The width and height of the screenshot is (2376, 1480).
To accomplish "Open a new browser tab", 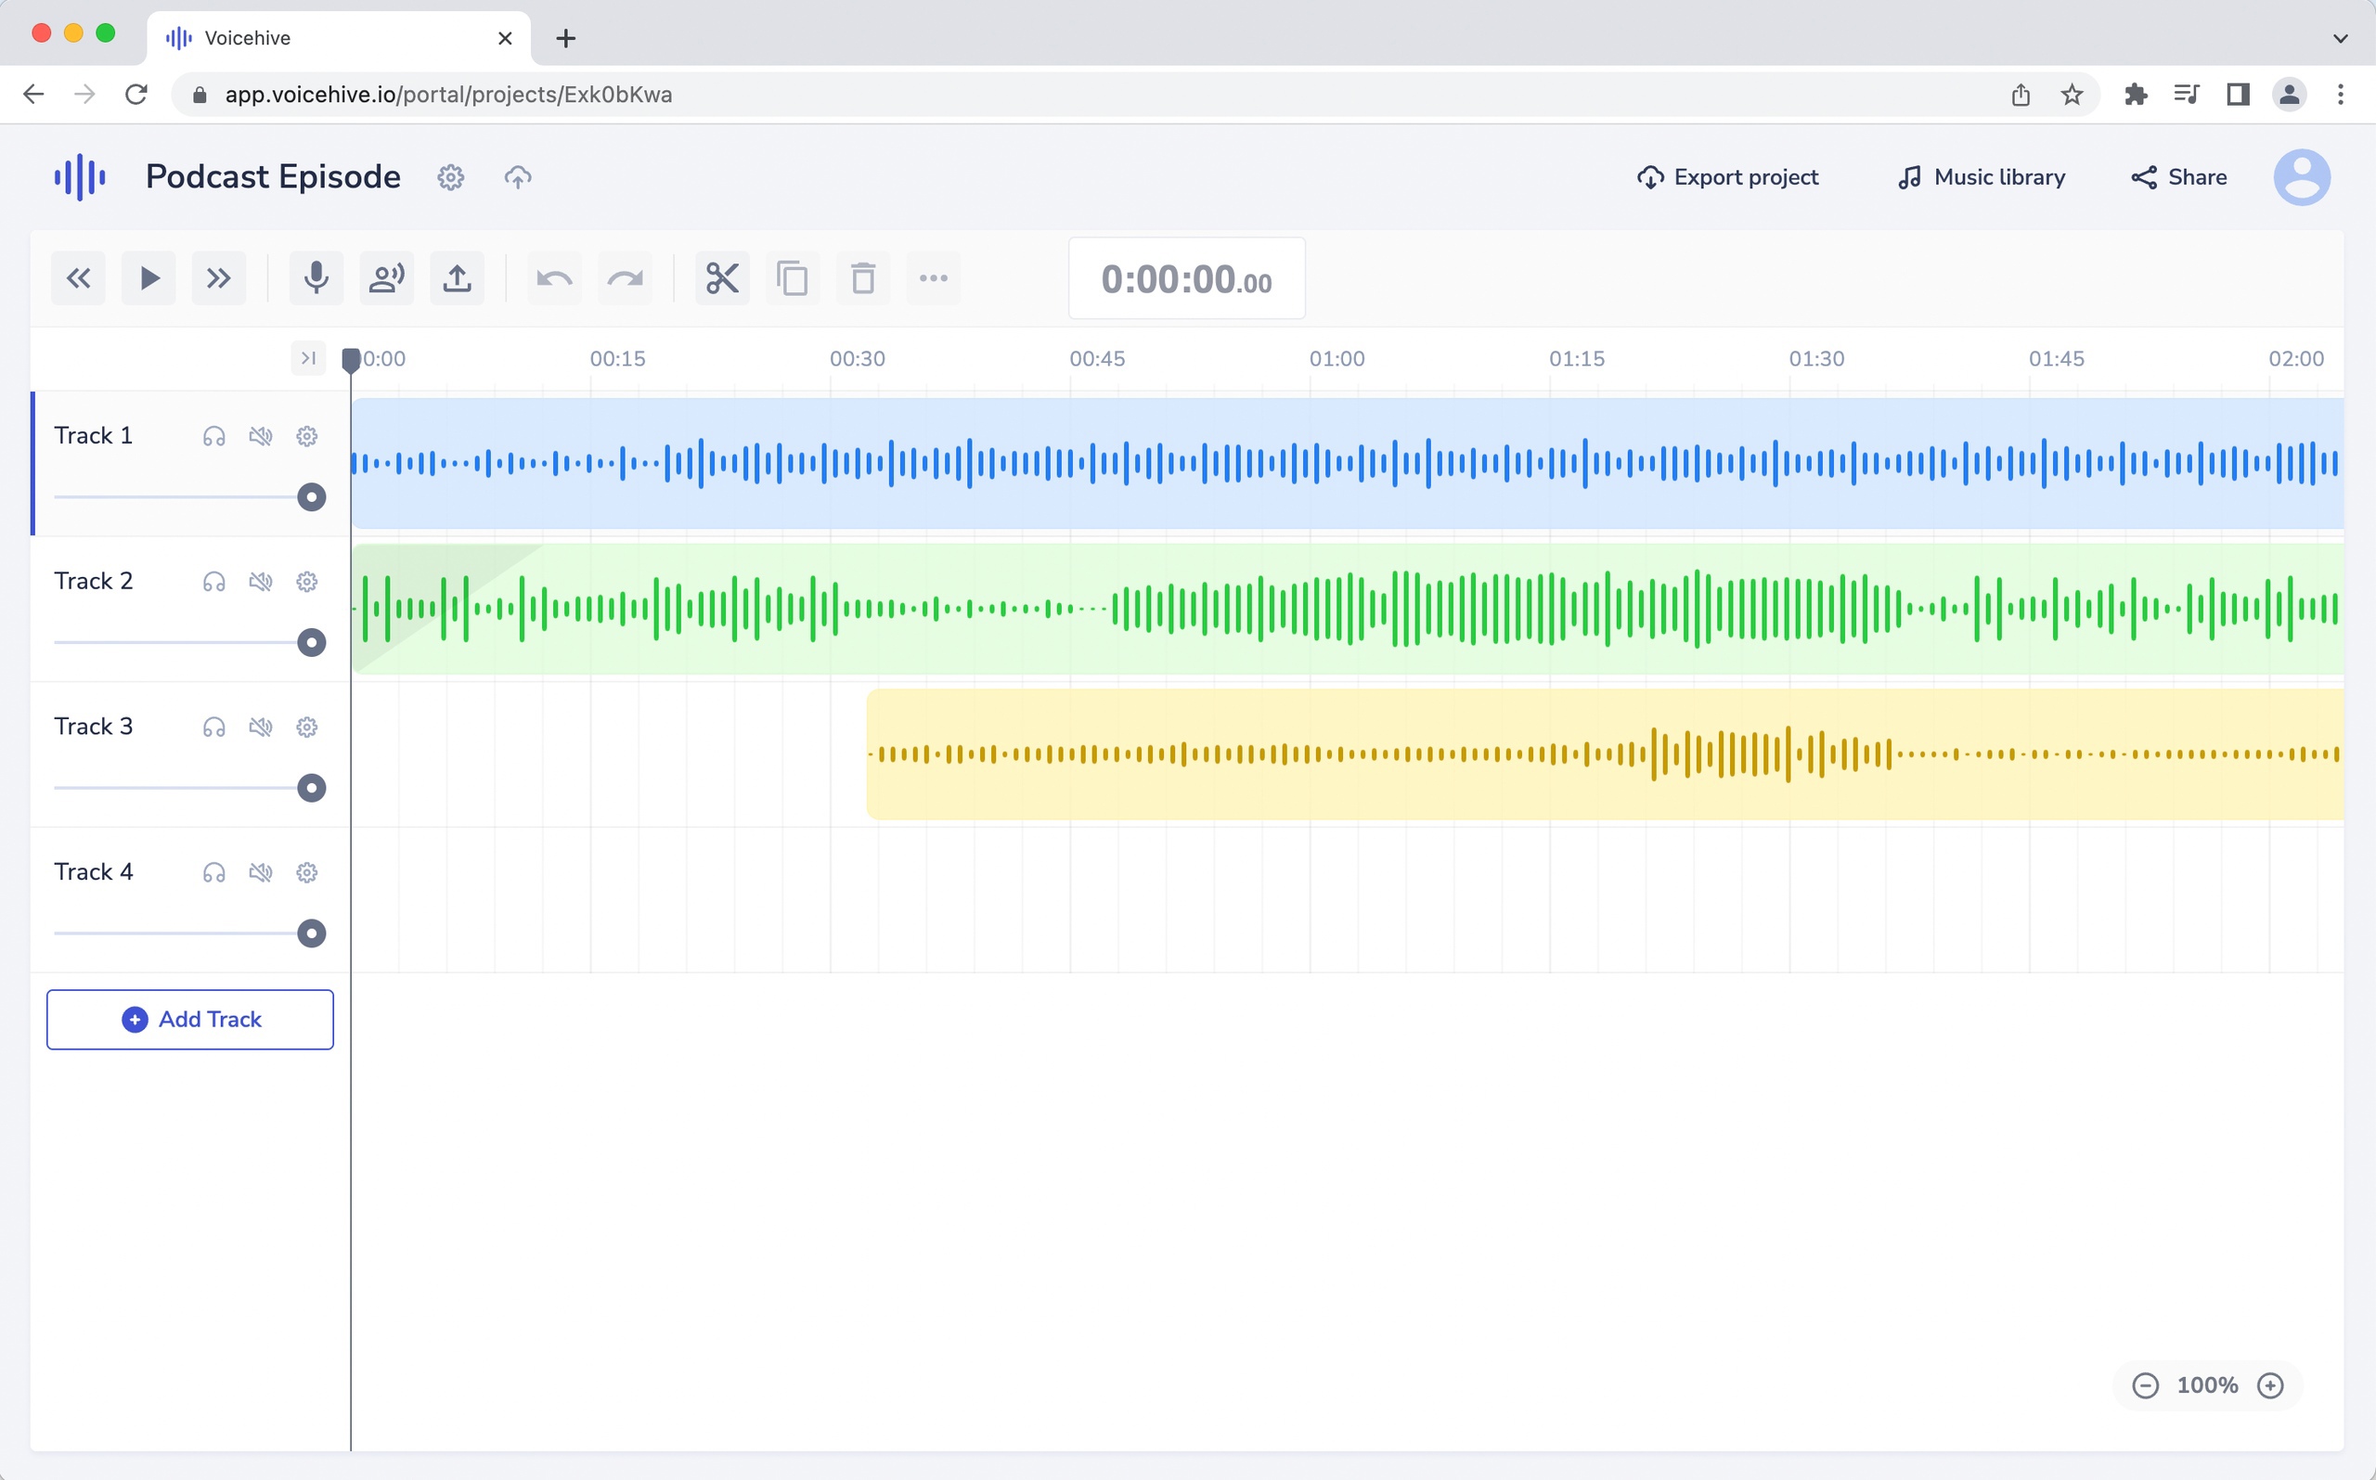I will 566,39.
